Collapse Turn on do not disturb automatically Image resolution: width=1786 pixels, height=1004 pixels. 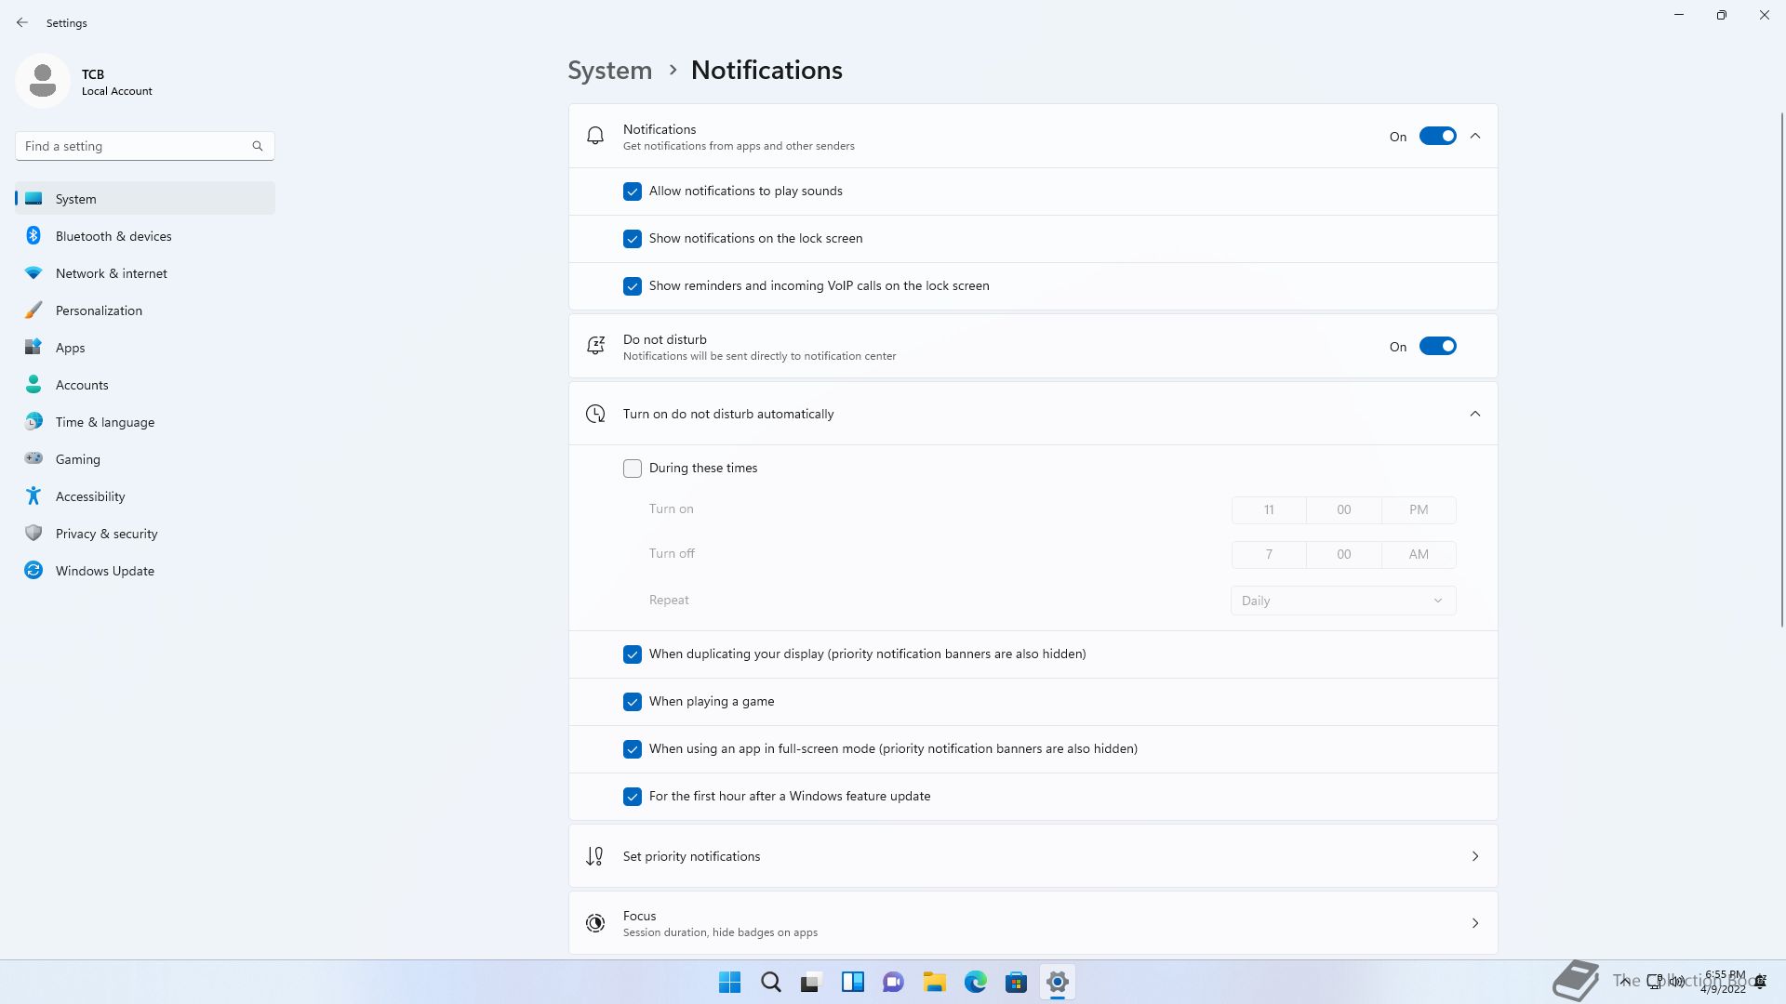[1475, 414]
